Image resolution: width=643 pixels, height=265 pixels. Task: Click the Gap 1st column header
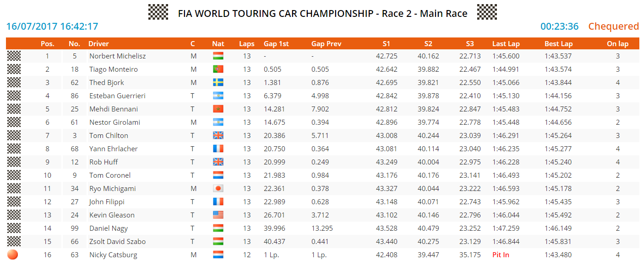(x=276, y=44)
